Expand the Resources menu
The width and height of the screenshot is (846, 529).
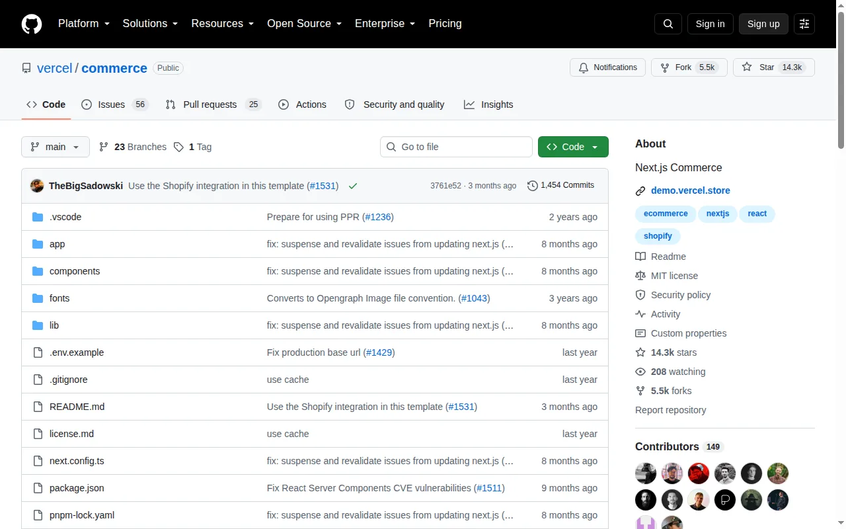(x=223, y=24)
